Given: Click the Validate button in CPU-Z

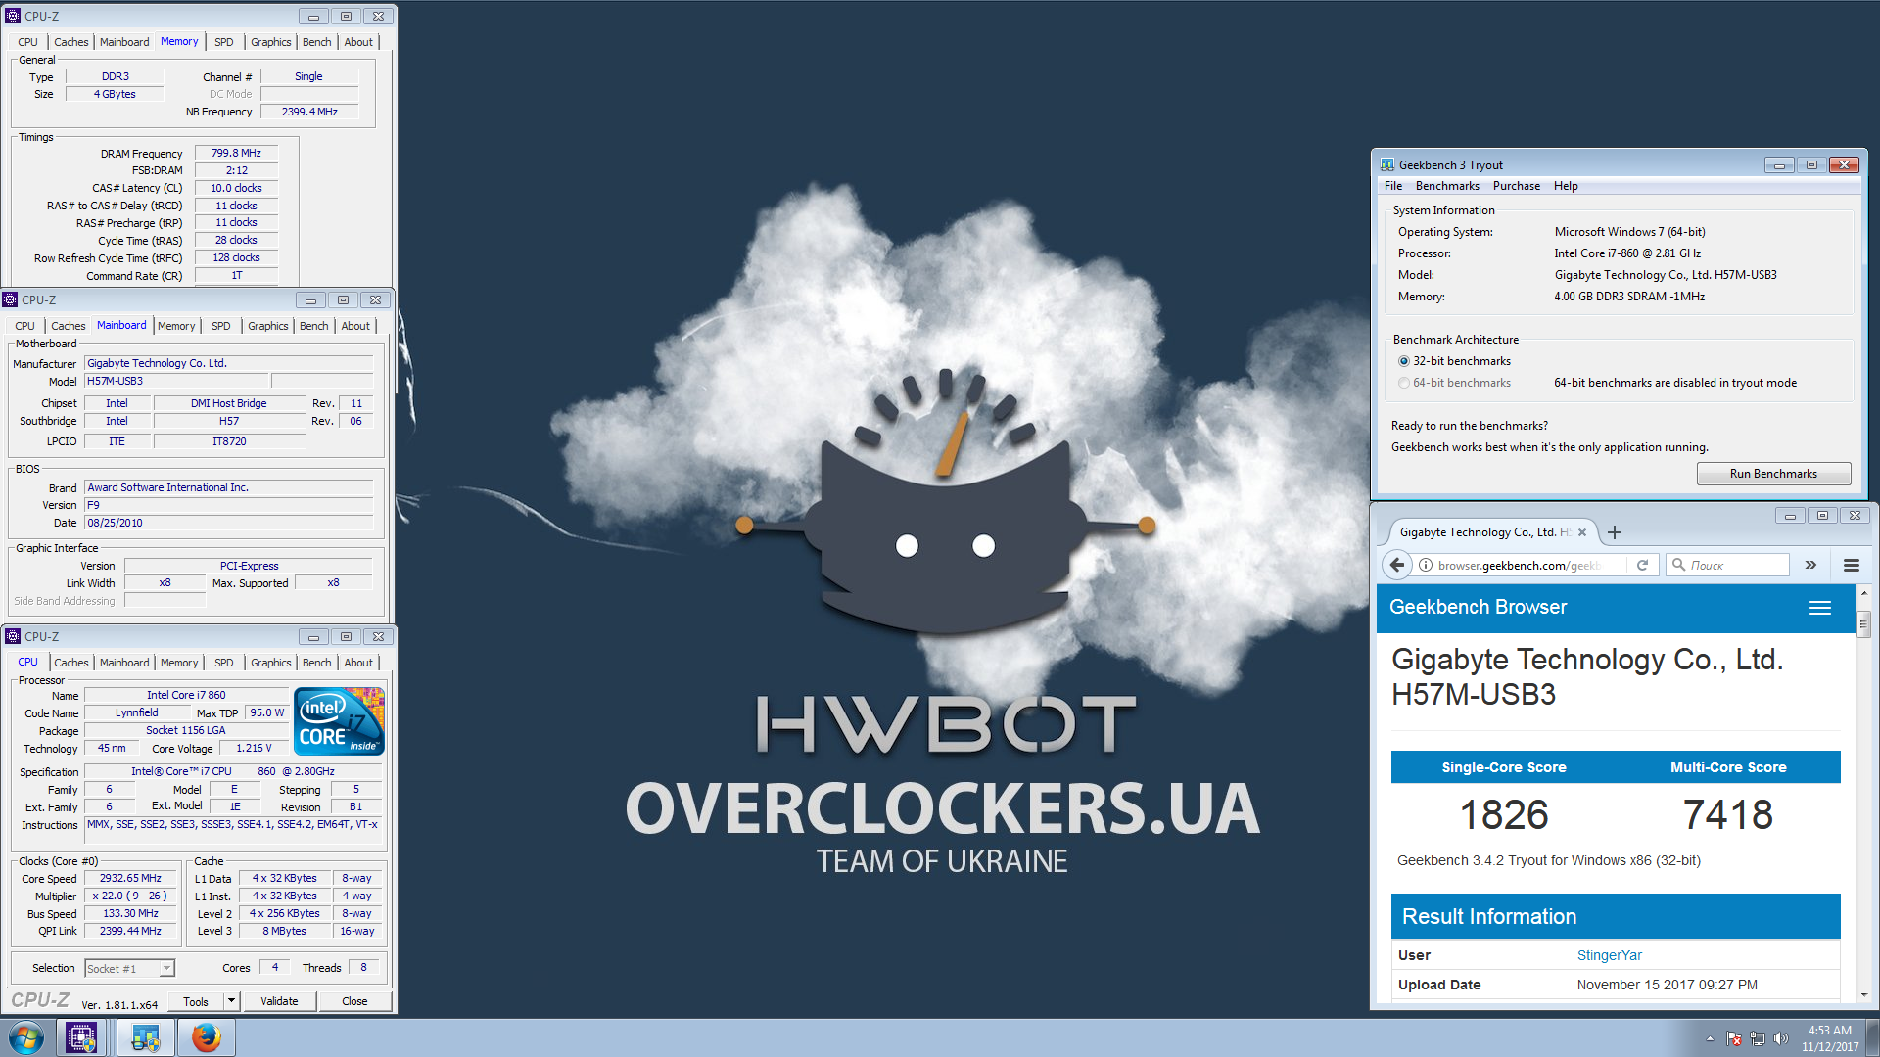Looking at the screenshot, I should pos(279,1001).
